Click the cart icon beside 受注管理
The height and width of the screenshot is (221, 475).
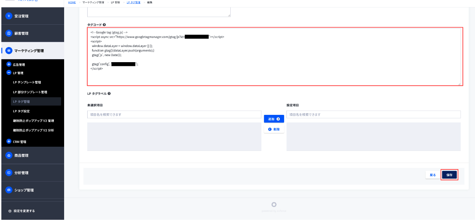(8, 16)
